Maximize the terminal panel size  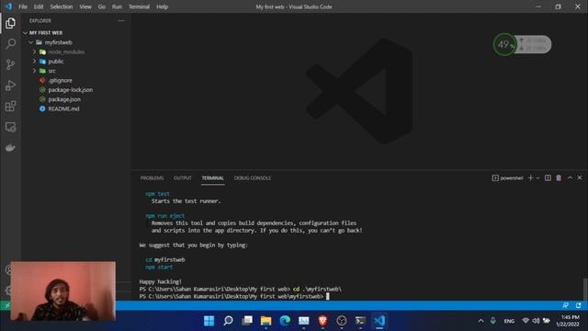570,177
